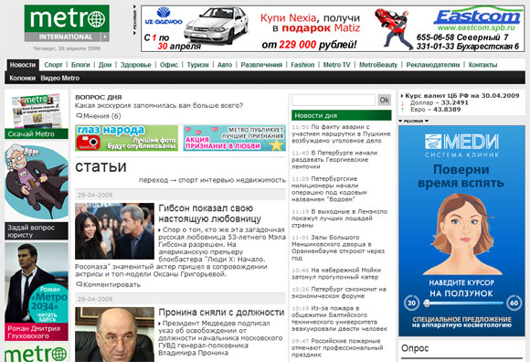This screenshot has width=530, height=362.
Task: Click the slider handle in the МЕДИ ad
Action: pyautogui.click(x=427, y=303)
